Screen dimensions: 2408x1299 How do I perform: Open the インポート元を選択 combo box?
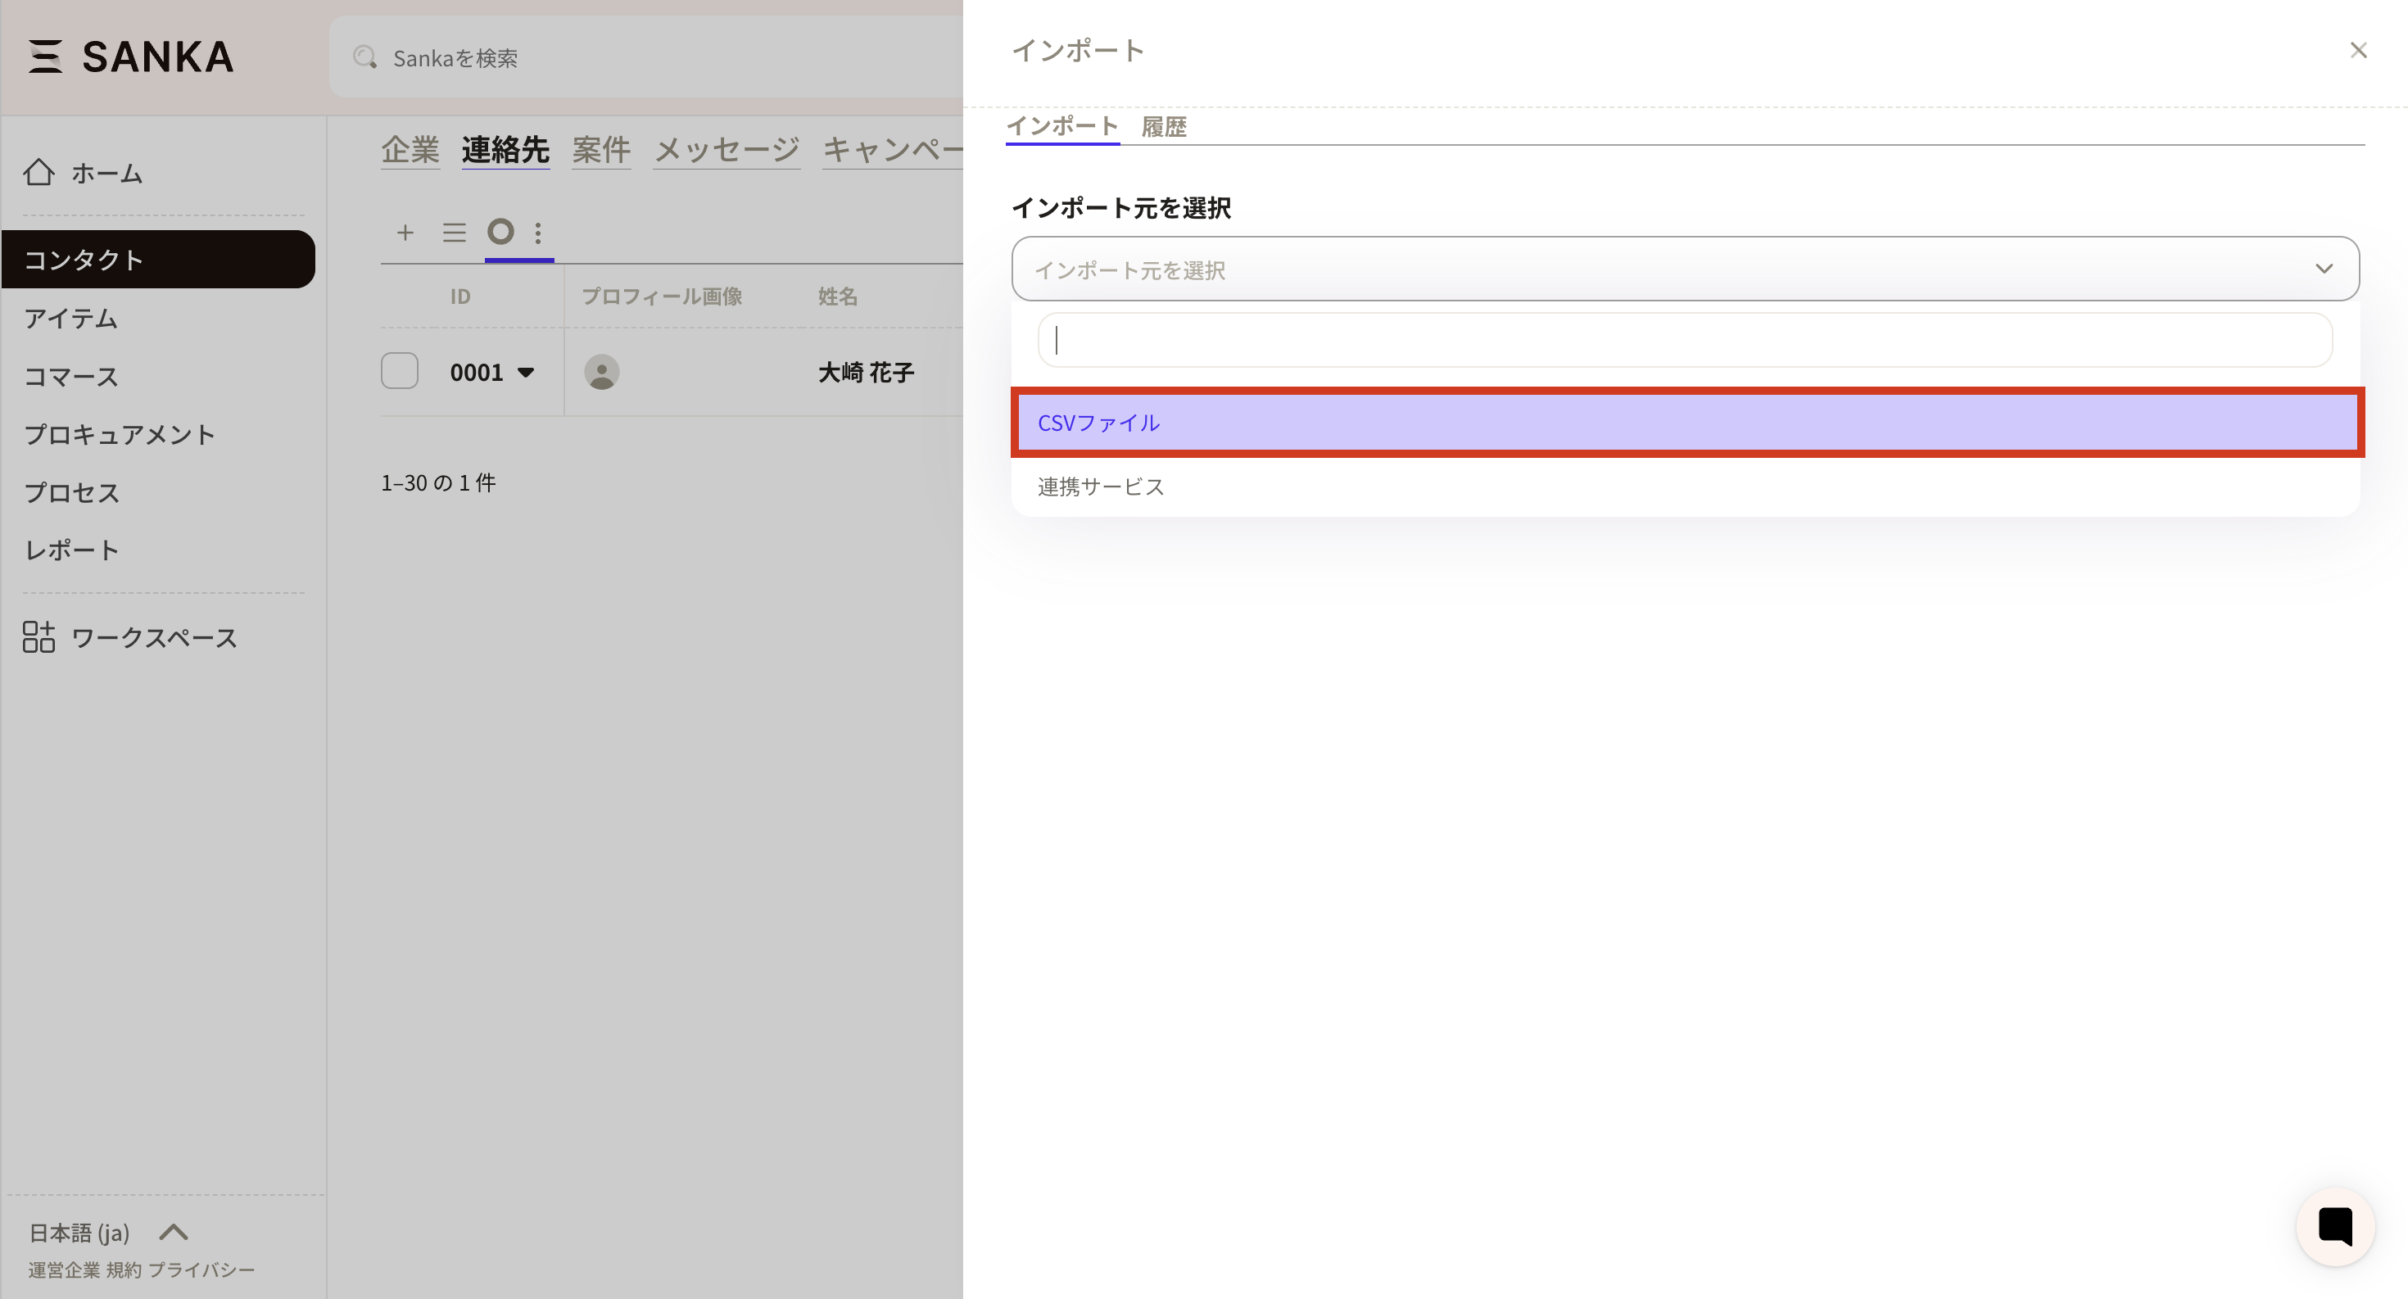click(x=1685, y=269)
